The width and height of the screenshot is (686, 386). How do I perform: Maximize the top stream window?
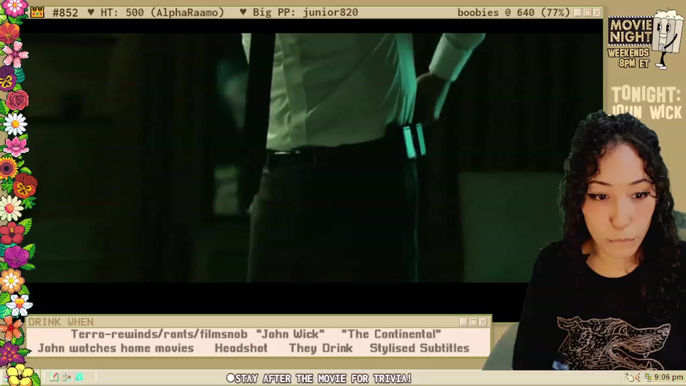(587, 13)
